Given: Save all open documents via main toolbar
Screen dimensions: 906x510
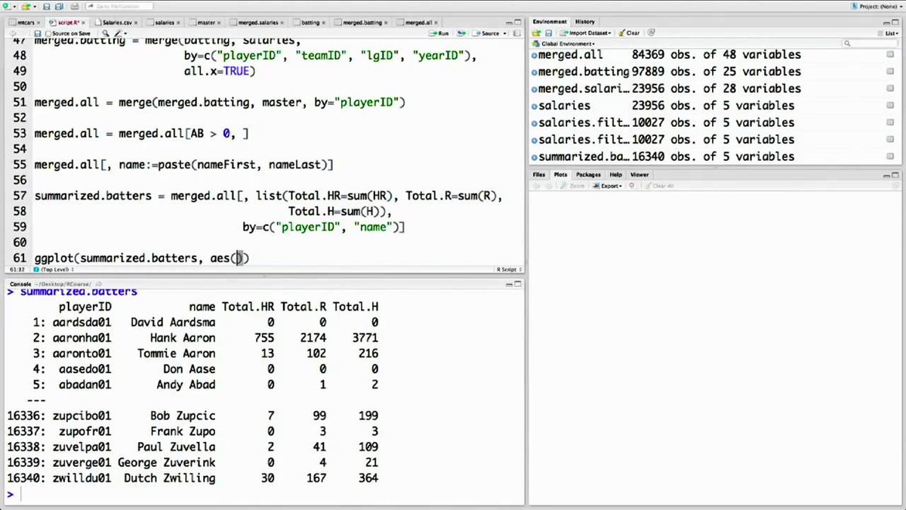Looking at the screenshot, I should (57, 6).
